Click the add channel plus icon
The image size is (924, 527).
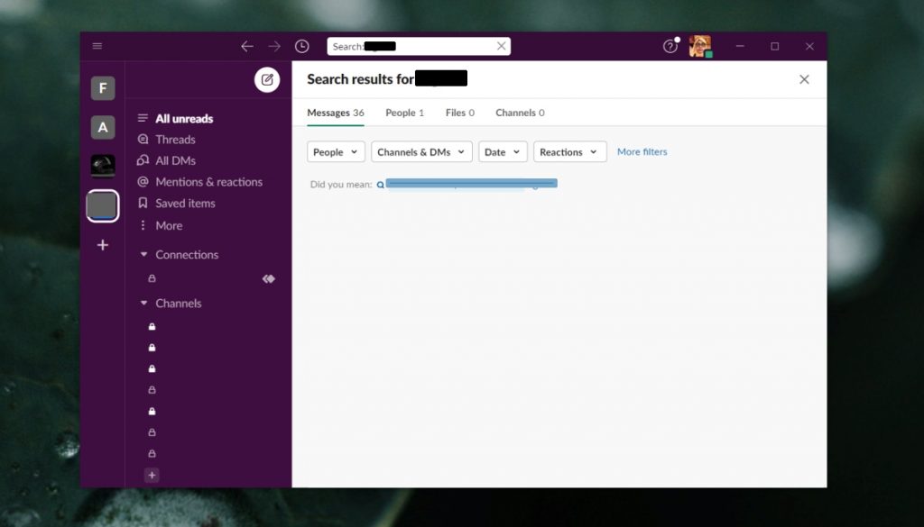[x=152, y=475]
